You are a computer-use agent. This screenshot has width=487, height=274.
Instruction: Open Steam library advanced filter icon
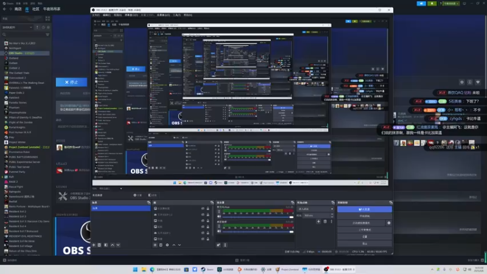[x=47, y=35]
